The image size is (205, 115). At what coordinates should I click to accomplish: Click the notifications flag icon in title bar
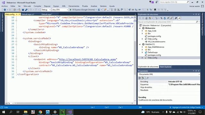pyautogui.click(x=151, y=2)
